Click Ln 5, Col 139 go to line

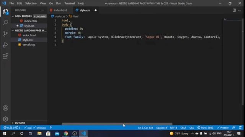(145, 128)
